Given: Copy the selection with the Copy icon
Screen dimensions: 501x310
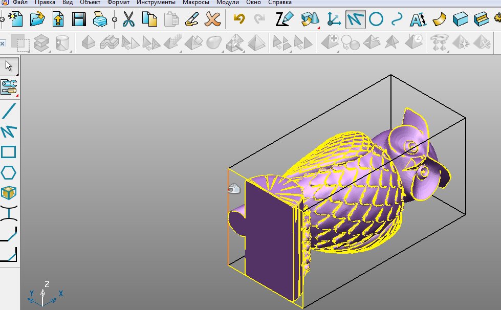Looking at the screenshot, I should 149,19.
